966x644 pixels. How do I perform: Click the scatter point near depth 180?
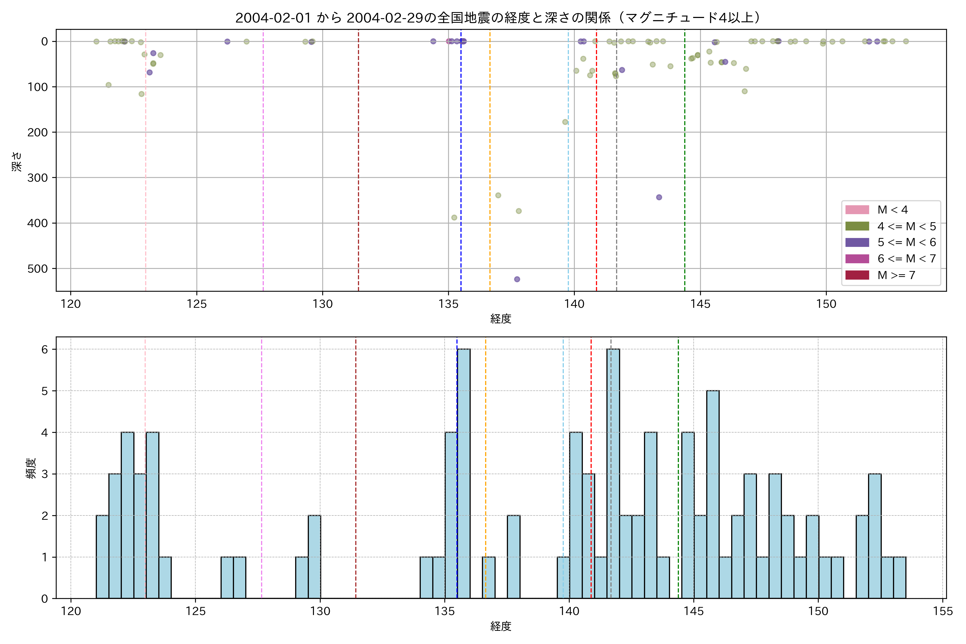(565, 122)
